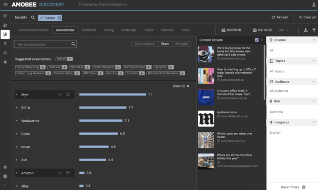318x190 pixels.
Task: Expand the Topics filter dropdown
Action: click(x=313, y=61)
